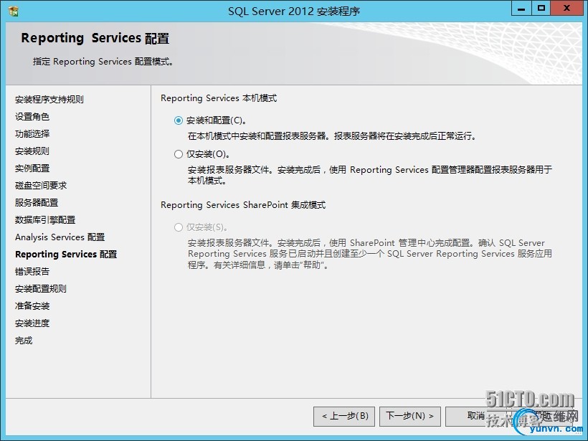The image size is (588, 441).
Task: Click the 磁盘空间要求 step
Action: coord(41,185)
